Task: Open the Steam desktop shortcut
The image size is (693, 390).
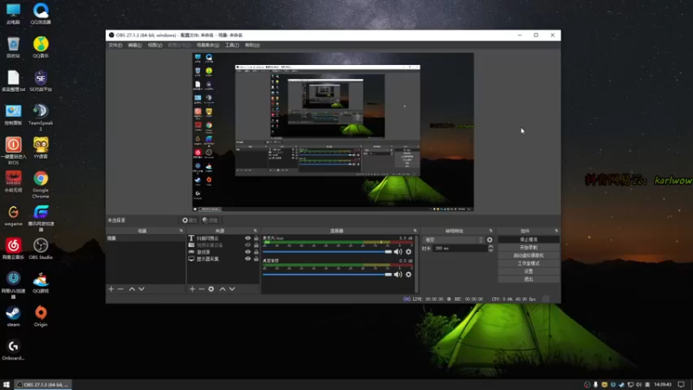Action: click(13, 316)
